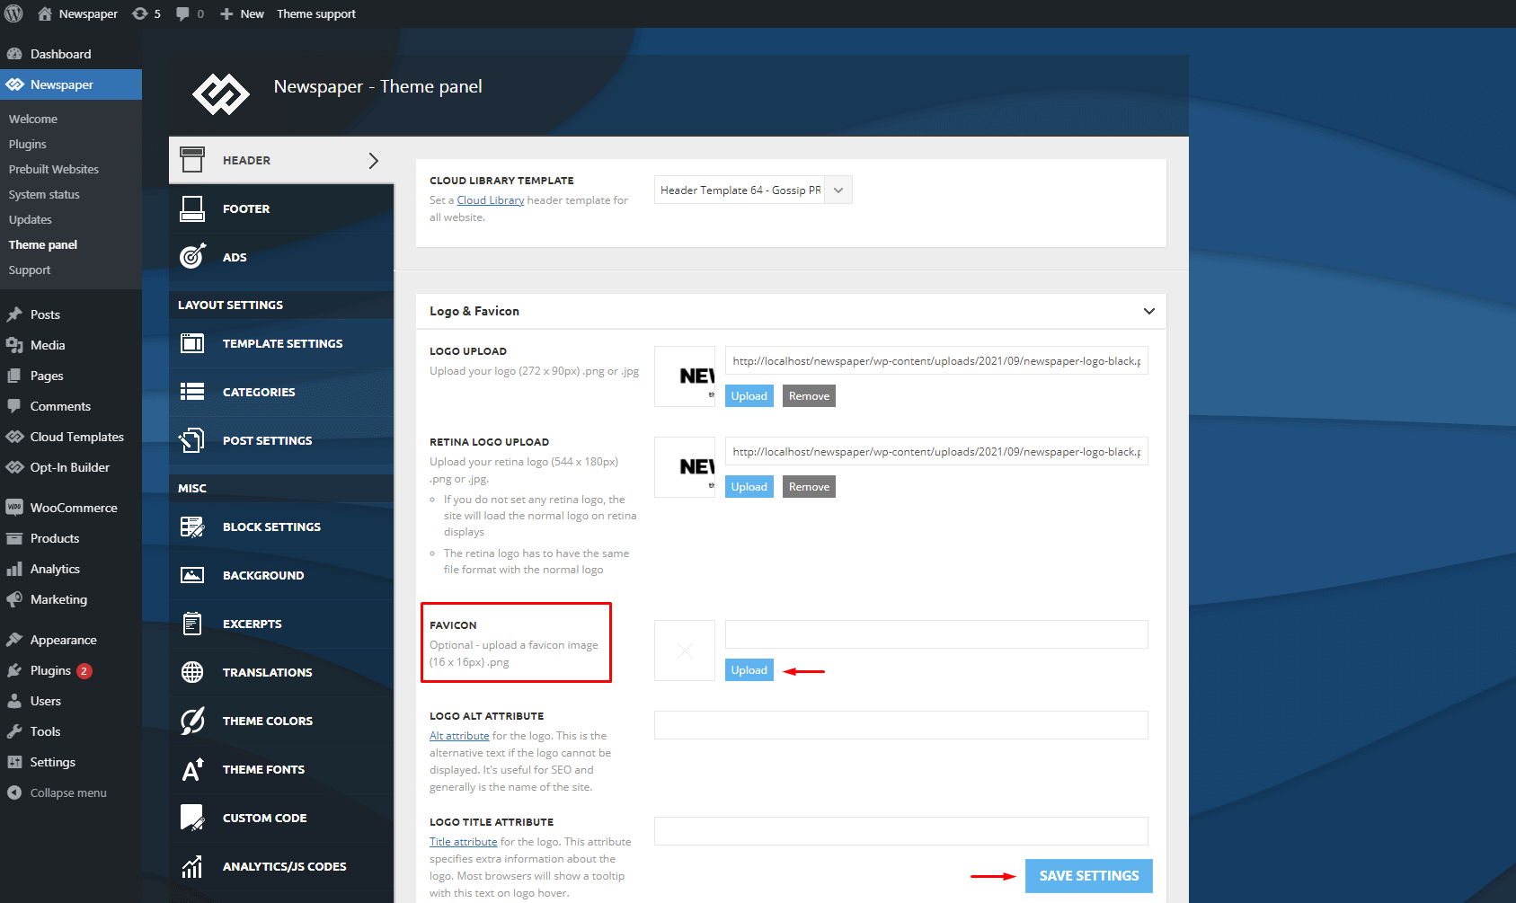
Task: Collapse the Logo & Favicon section chevron
Action: click(x=1148, y=311)
